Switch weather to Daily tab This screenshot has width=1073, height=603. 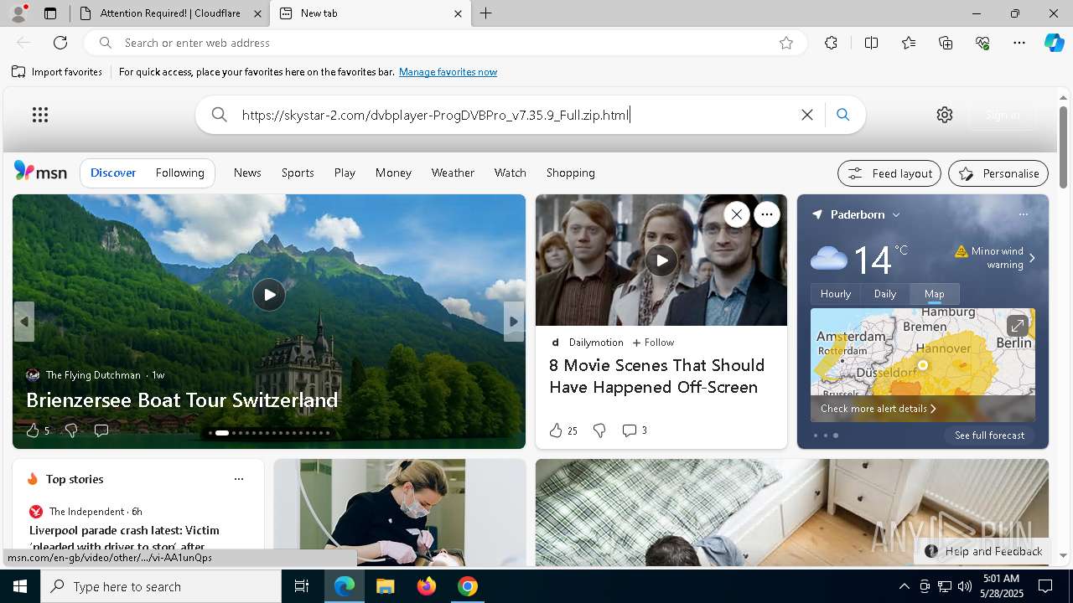885,294
